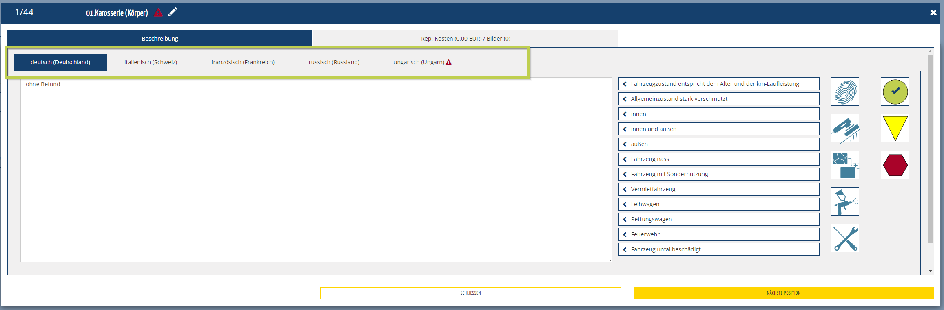This screenshot has width=944, height=310.
Task: Click into the 'ohne Befund' description text area
Action: [x=316, y=170]
